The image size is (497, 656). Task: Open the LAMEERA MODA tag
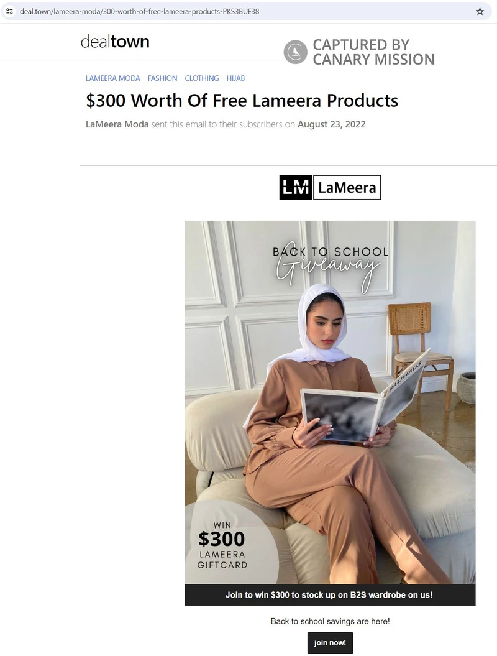113,78
